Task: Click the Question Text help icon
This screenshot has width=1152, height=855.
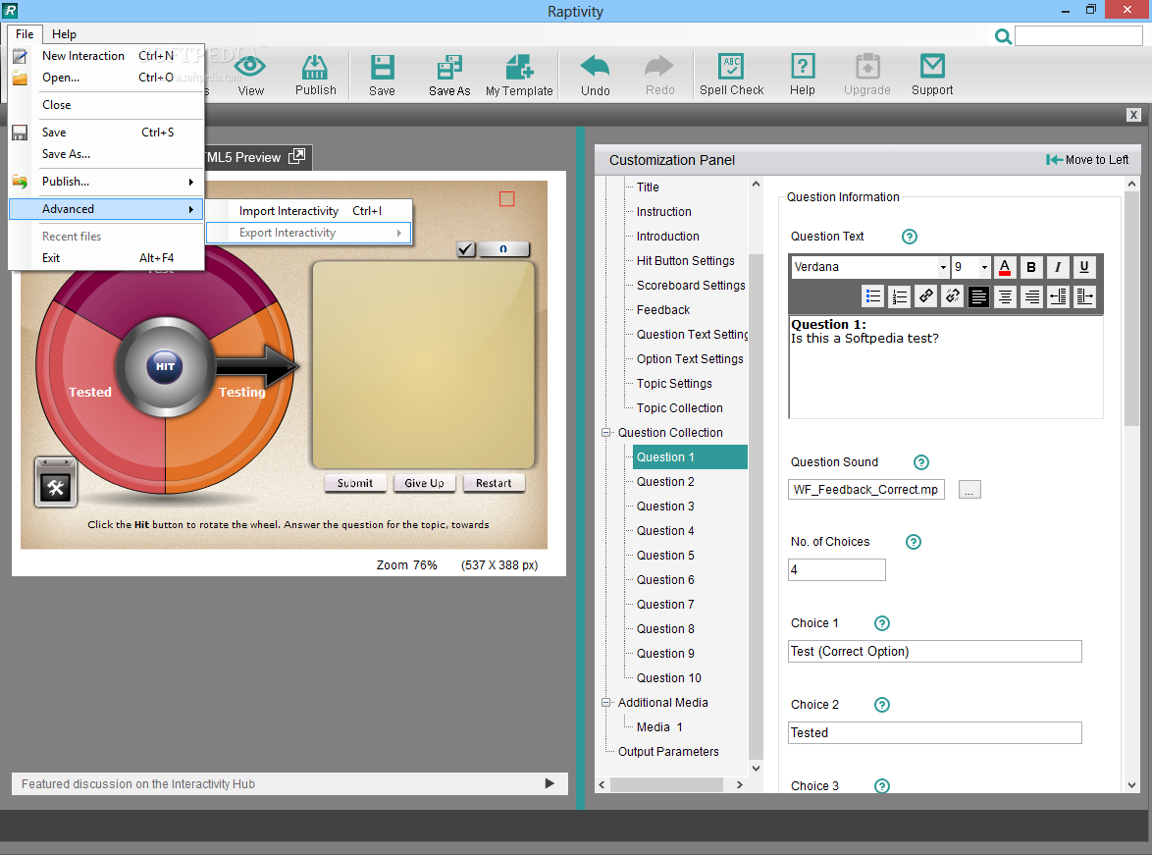Action: click(x=909, y=237)
